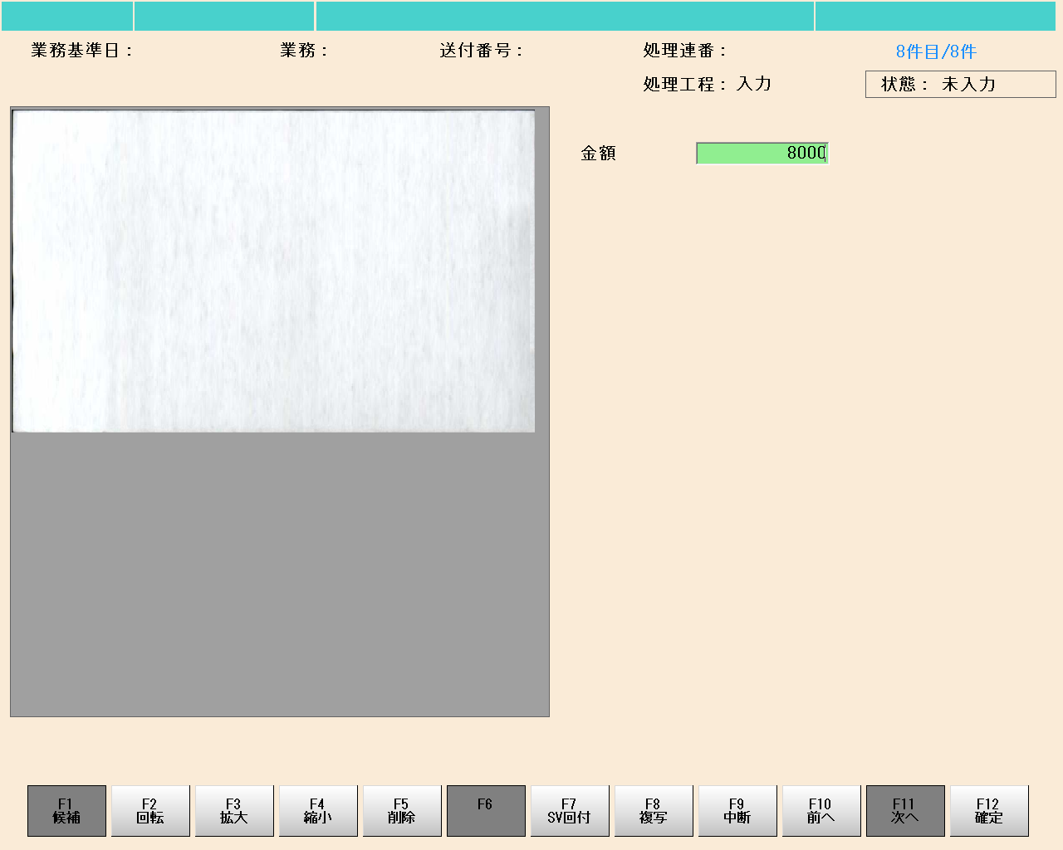Send to supervisor with F7 SV回付
1063x850 pixels.
(x=570, y=810)
